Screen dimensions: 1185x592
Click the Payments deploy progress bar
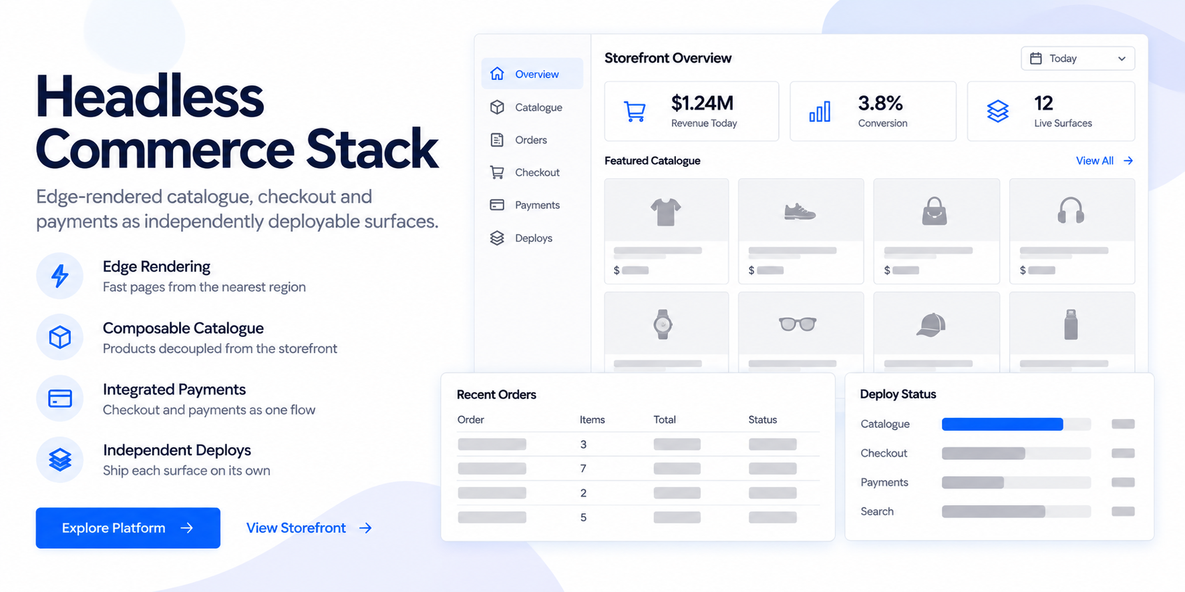[x=1016, y=483]
